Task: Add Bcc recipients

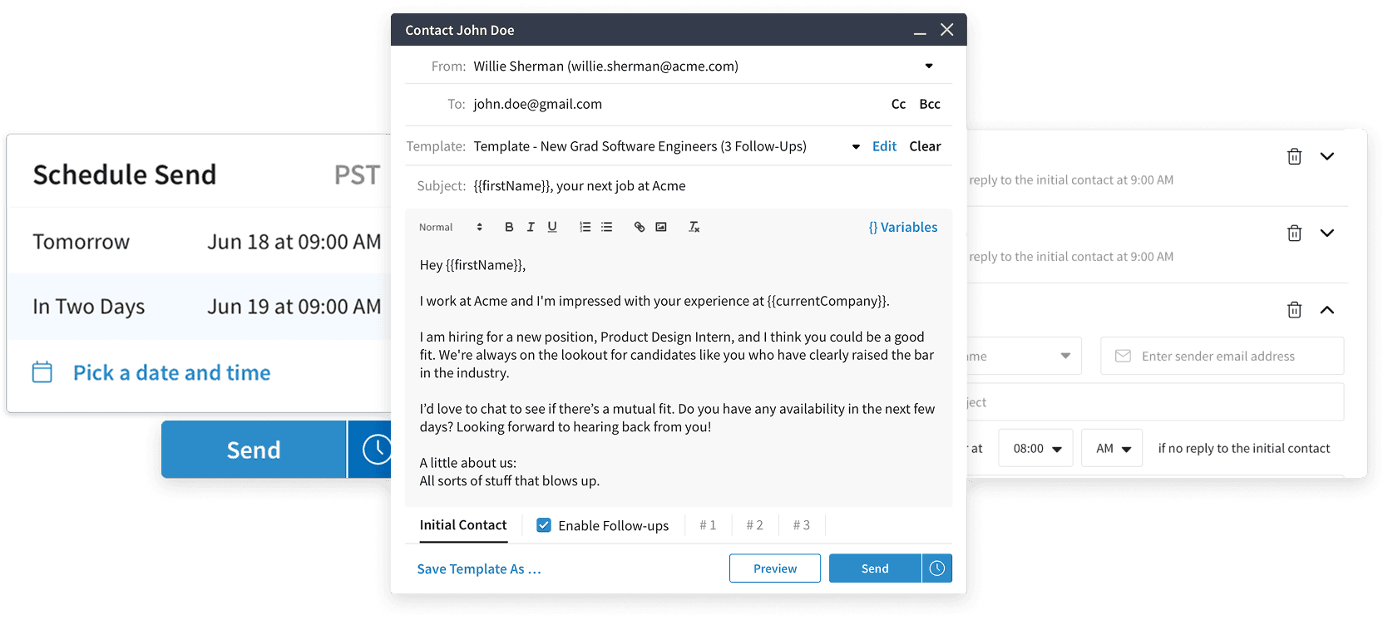Action: 930,104
